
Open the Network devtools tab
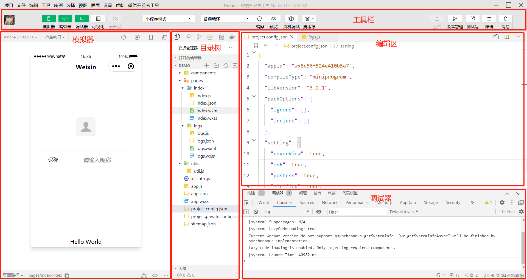330,203
